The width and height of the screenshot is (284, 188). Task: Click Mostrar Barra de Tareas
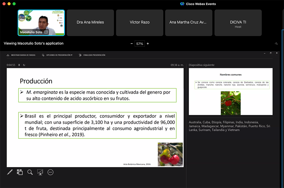21,55
